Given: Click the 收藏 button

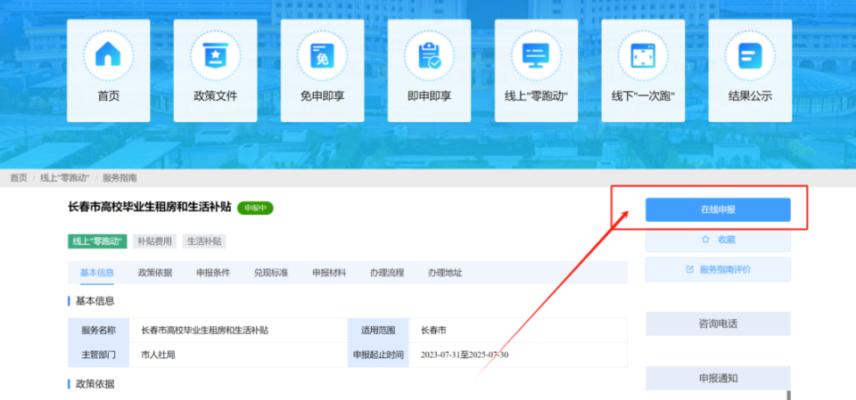Looking at the screenshot, I should [x=718, y=240].
